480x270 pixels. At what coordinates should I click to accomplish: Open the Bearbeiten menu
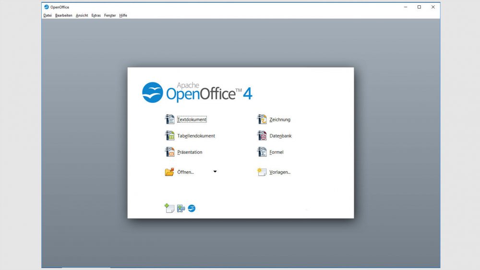(x=63, y=15)
